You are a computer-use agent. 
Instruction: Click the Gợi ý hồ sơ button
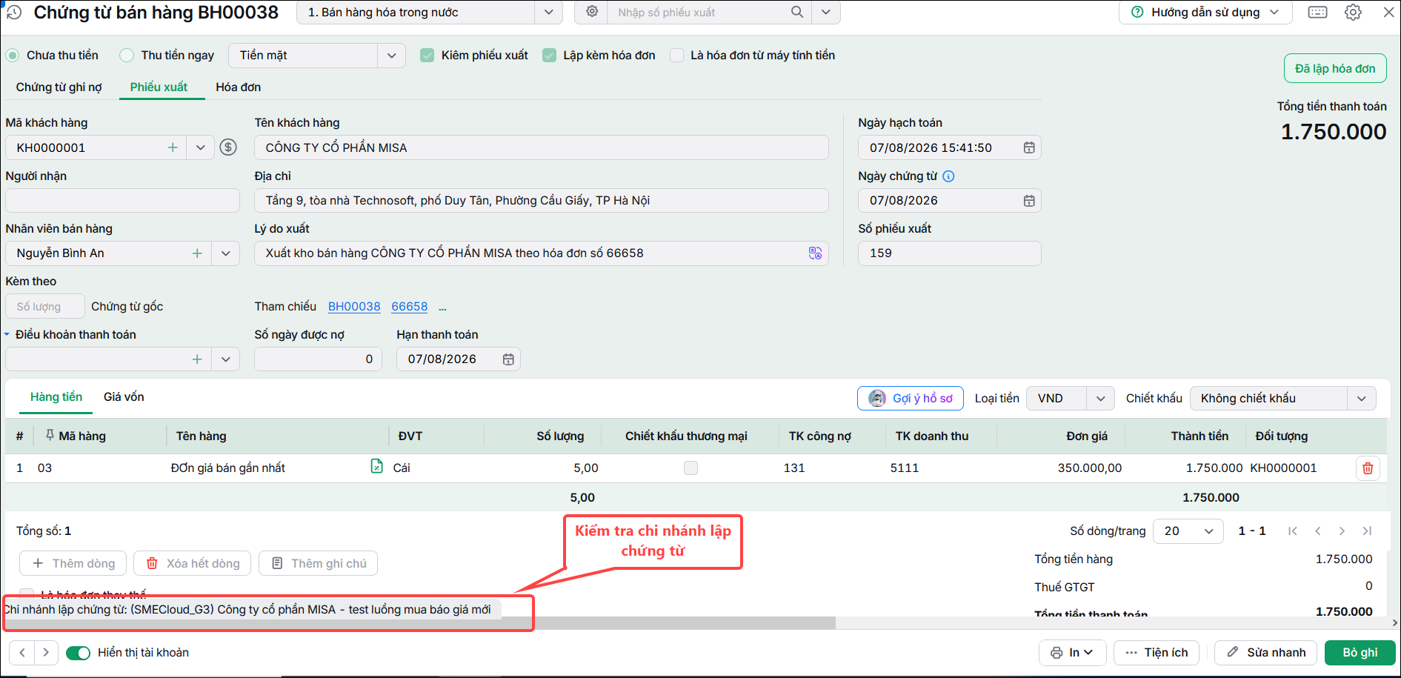(x=911, y=399)
